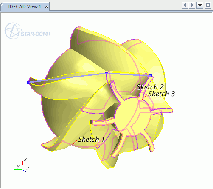Click the left blue spline endpoint handle
213x189 pixels.
tap(28, 82)
